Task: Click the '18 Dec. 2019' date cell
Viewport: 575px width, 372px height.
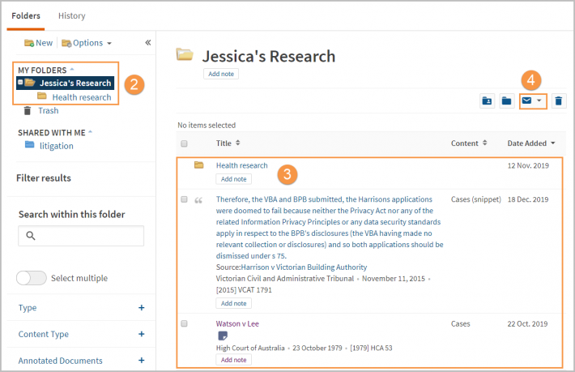Action: 528,199
